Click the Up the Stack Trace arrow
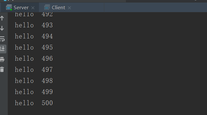Screen dimensions: 207x115 [2, 18]
